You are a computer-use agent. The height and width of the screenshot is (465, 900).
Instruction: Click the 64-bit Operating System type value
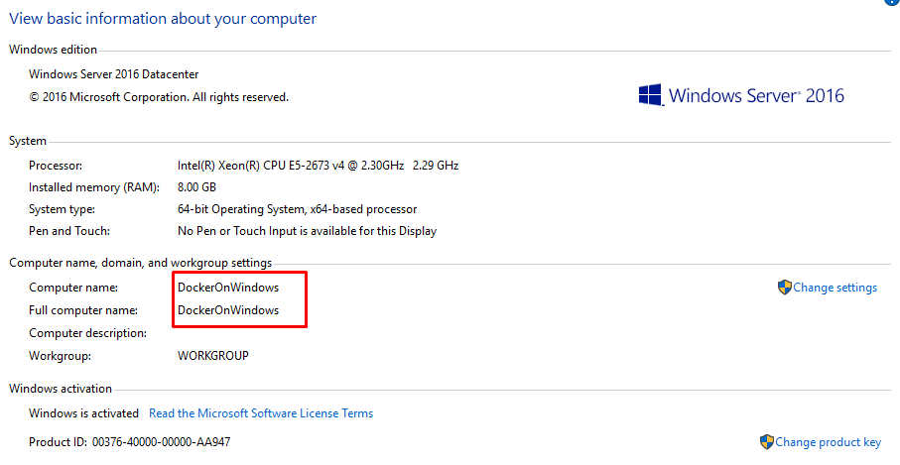point(297,209)
